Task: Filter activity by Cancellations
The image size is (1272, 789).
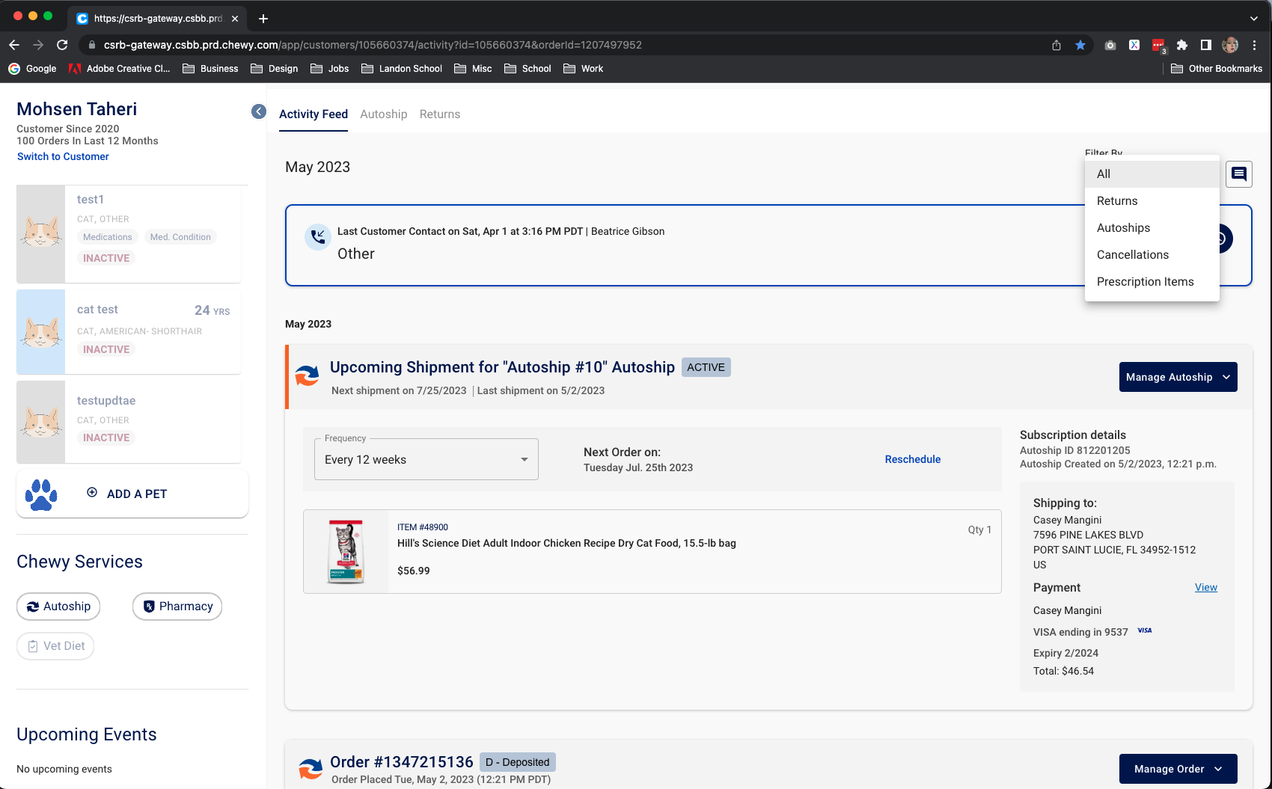Action: (1152, 255)
